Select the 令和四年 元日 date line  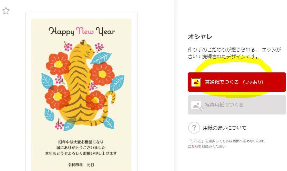[81, 165]
